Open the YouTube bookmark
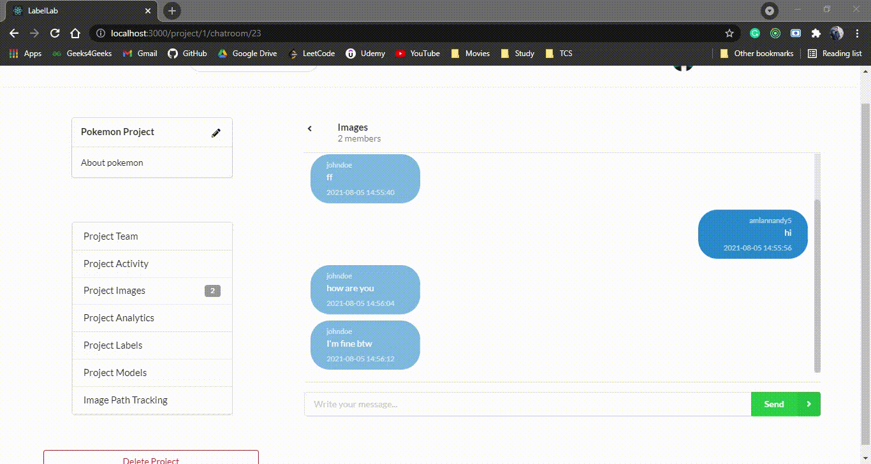This screenshot has width=871, height=464. pyautogui.click(x=418, y=54)
